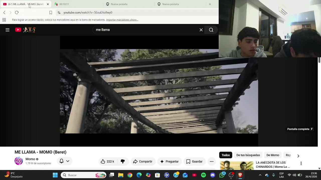Bookmark this page in the address bar
This screenshot has width=321, height=180.
coord(51,12)
